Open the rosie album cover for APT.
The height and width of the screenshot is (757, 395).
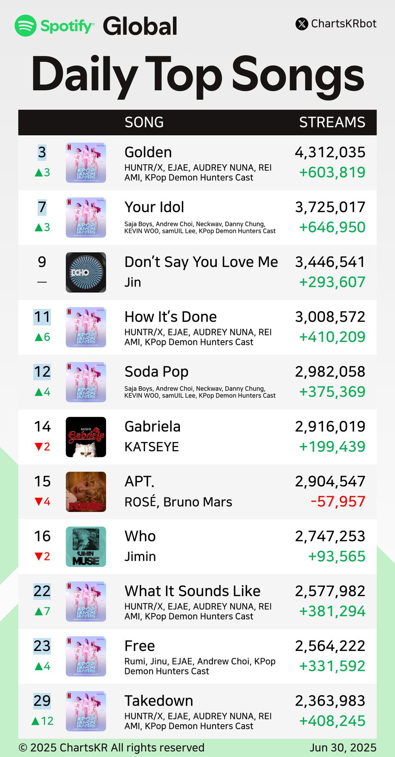tap(86, 492)
